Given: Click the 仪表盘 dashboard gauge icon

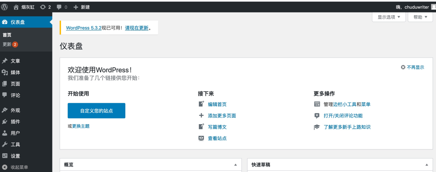Looking at the screenshot, I should click(x=5, y=22).
